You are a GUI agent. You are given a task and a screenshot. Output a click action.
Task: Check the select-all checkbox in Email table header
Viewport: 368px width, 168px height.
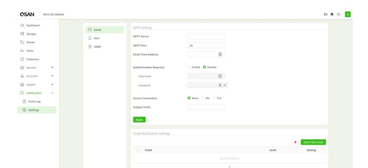click(138, 150)
